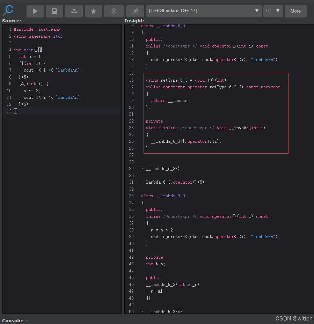
Task: Click the closing brace on source line 13
Action: coord(15,111)
